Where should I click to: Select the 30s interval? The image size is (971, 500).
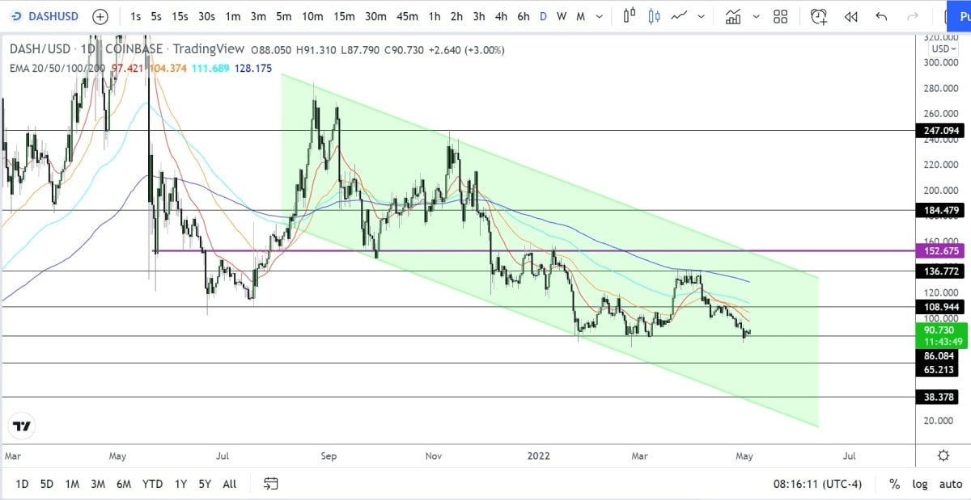pyautogui.click(x=206, y=16)
